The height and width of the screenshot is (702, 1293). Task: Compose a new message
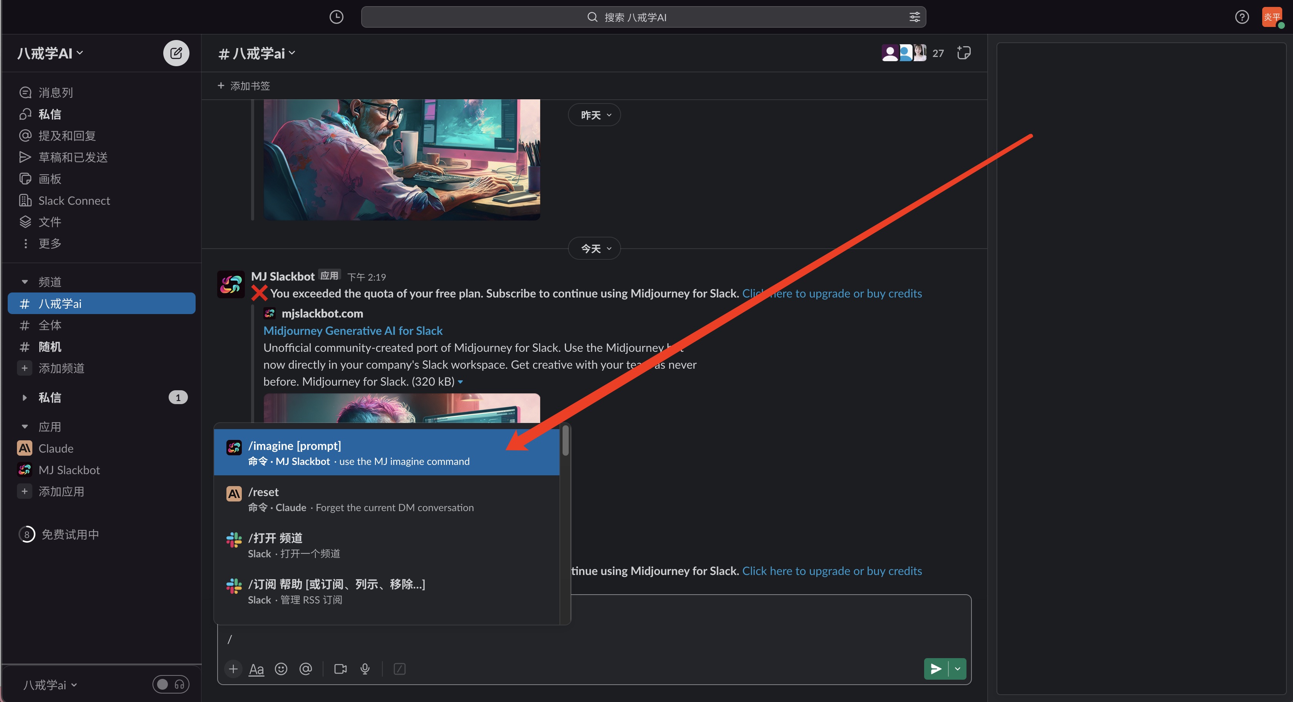(176, 53)
